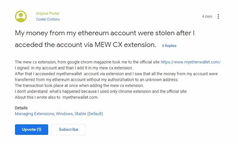The width and height of the screenshot is (238, 144).
Task: Select the Stable (Default) tag link
Action: (89, 114)
